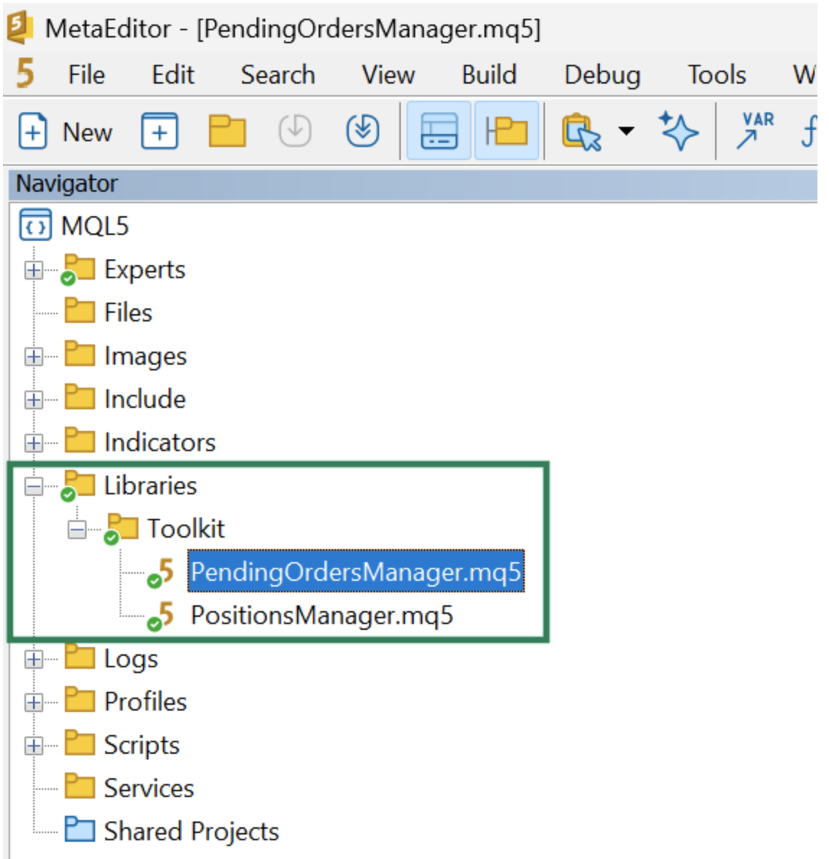Click the MQL5 root code-window icon
The height and width of the screenshot is (859, 829).
pos(35,225)
